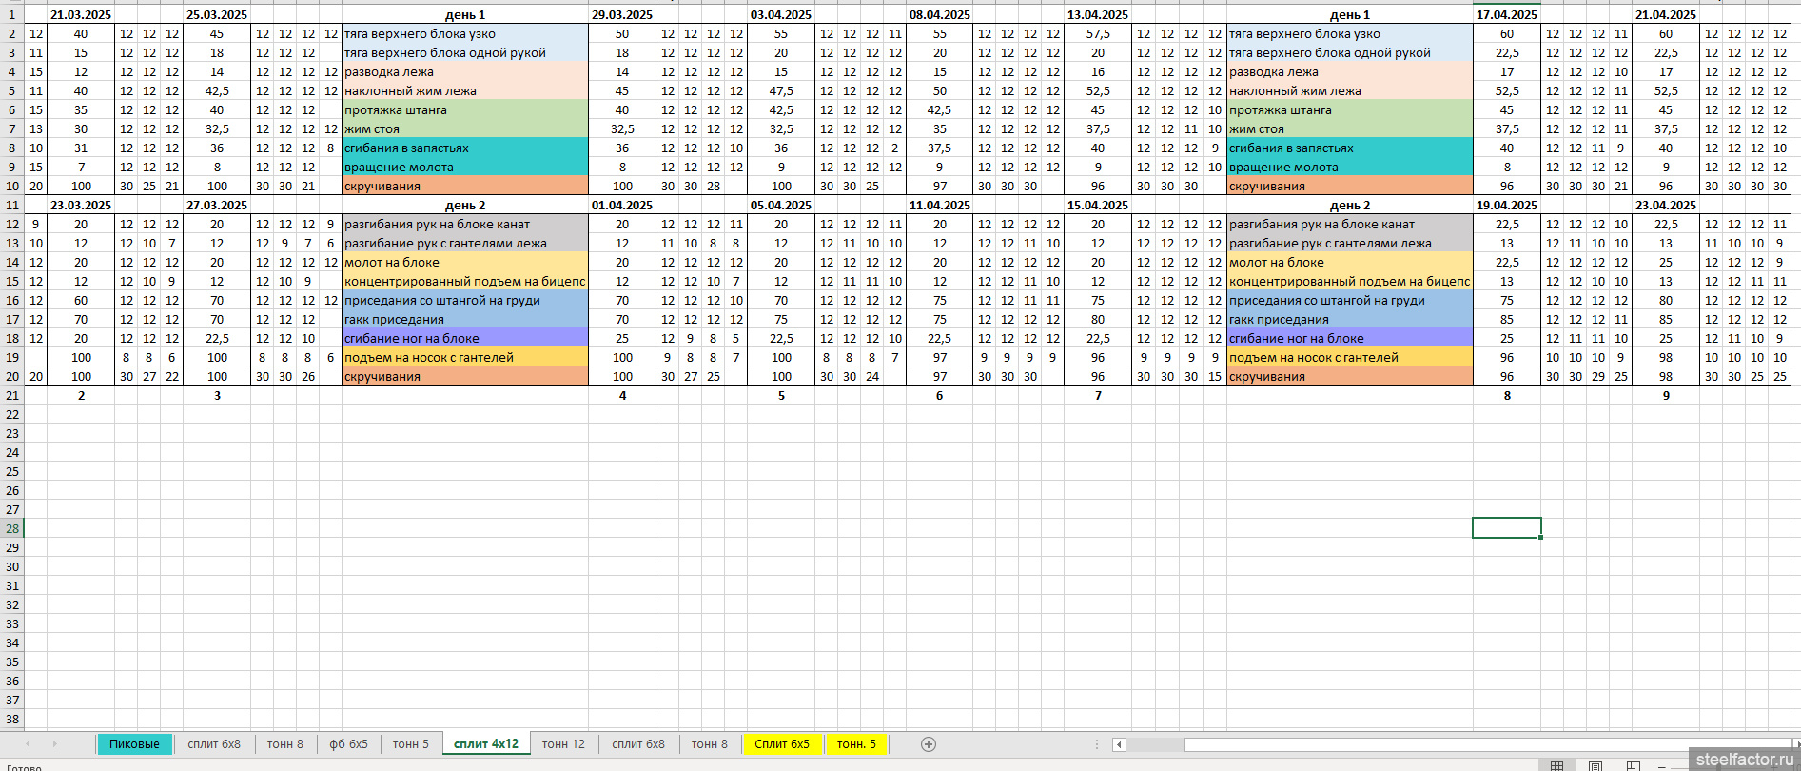Select row 28 by its header
Viewport: 1801px width, 771px height.
(x=12, y=528)
